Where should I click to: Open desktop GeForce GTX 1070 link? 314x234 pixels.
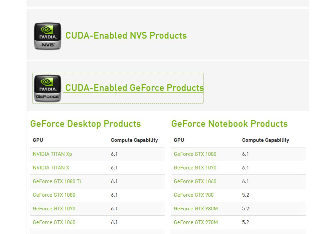click(54, 209)
